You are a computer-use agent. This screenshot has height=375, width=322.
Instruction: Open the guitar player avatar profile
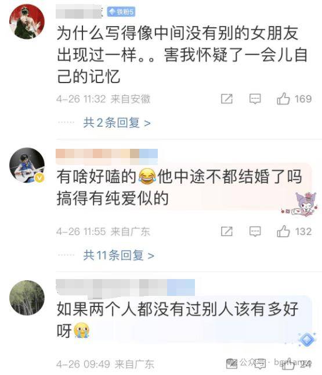[x=27, y=165]
